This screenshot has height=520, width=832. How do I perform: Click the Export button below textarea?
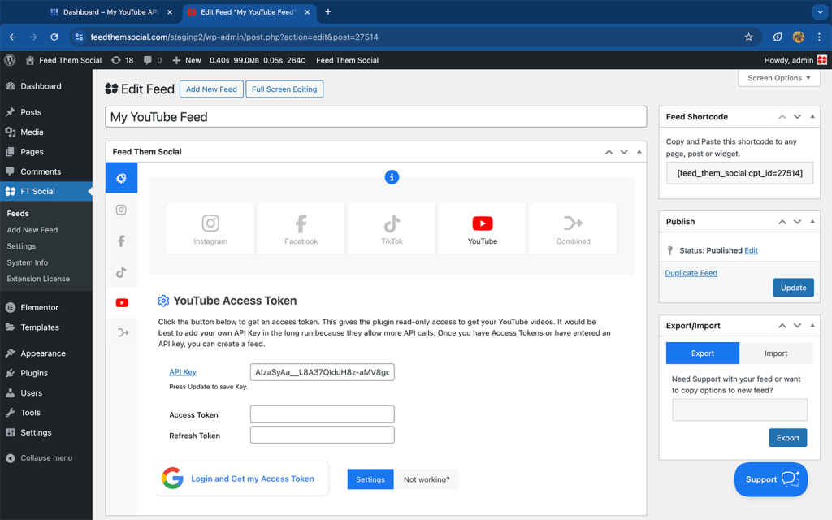click(788, 438)
